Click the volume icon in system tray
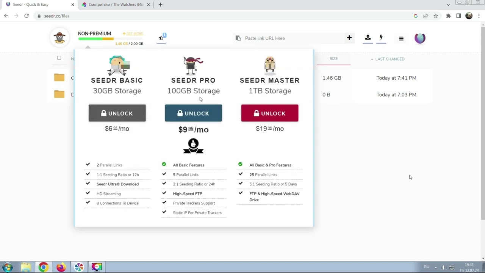Screen dimensions: 485x273 (444, 267)
